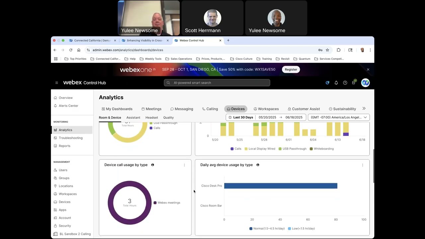This screenshot has width=425, height=239.
Task: Close the Enhancing Visibility browser tab
Action: point(168,40)
